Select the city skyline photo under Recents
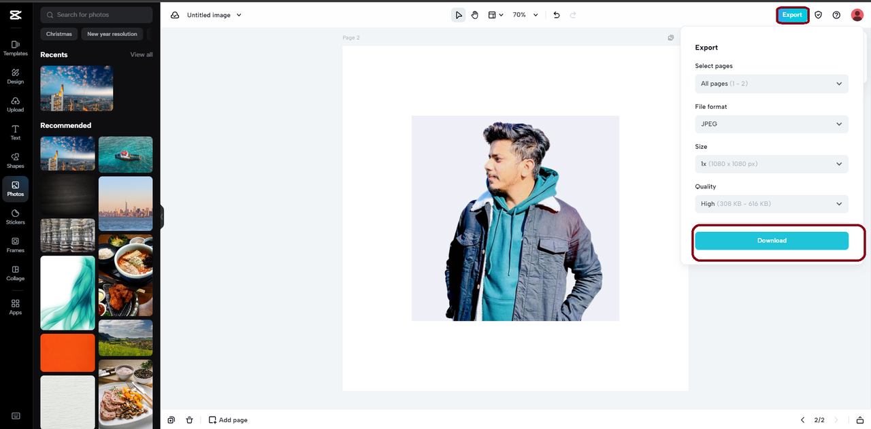 click(77, 88)
